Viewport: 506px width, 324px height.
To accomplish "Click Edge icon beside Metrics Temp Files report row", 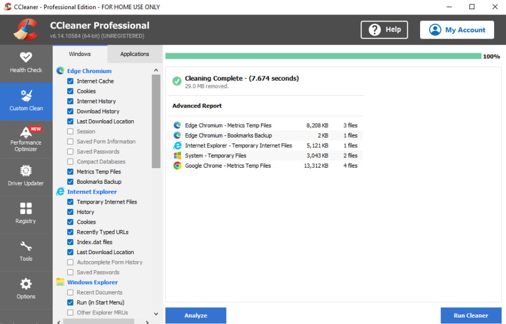I will coord(177,125).
